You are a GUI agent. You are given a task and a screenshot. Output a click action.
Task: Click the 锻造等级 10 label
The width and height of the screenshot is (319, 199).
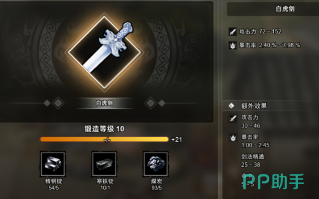[x=104, y=129]
